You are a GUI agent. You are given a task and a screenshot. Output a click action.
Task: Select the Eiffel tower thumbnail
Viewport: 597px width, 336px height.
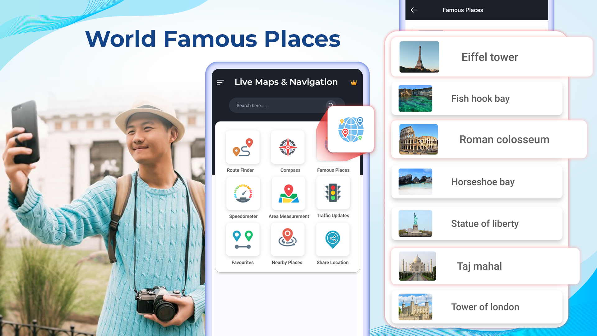(419, 57)
